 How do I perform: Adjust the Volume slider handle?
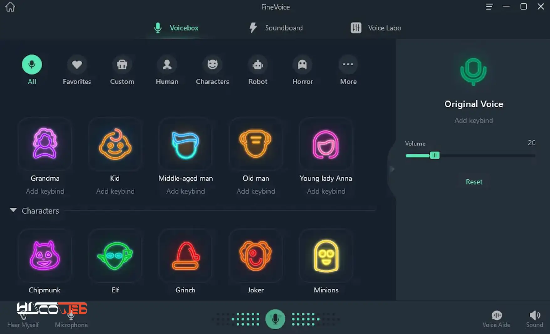(434, 155)
